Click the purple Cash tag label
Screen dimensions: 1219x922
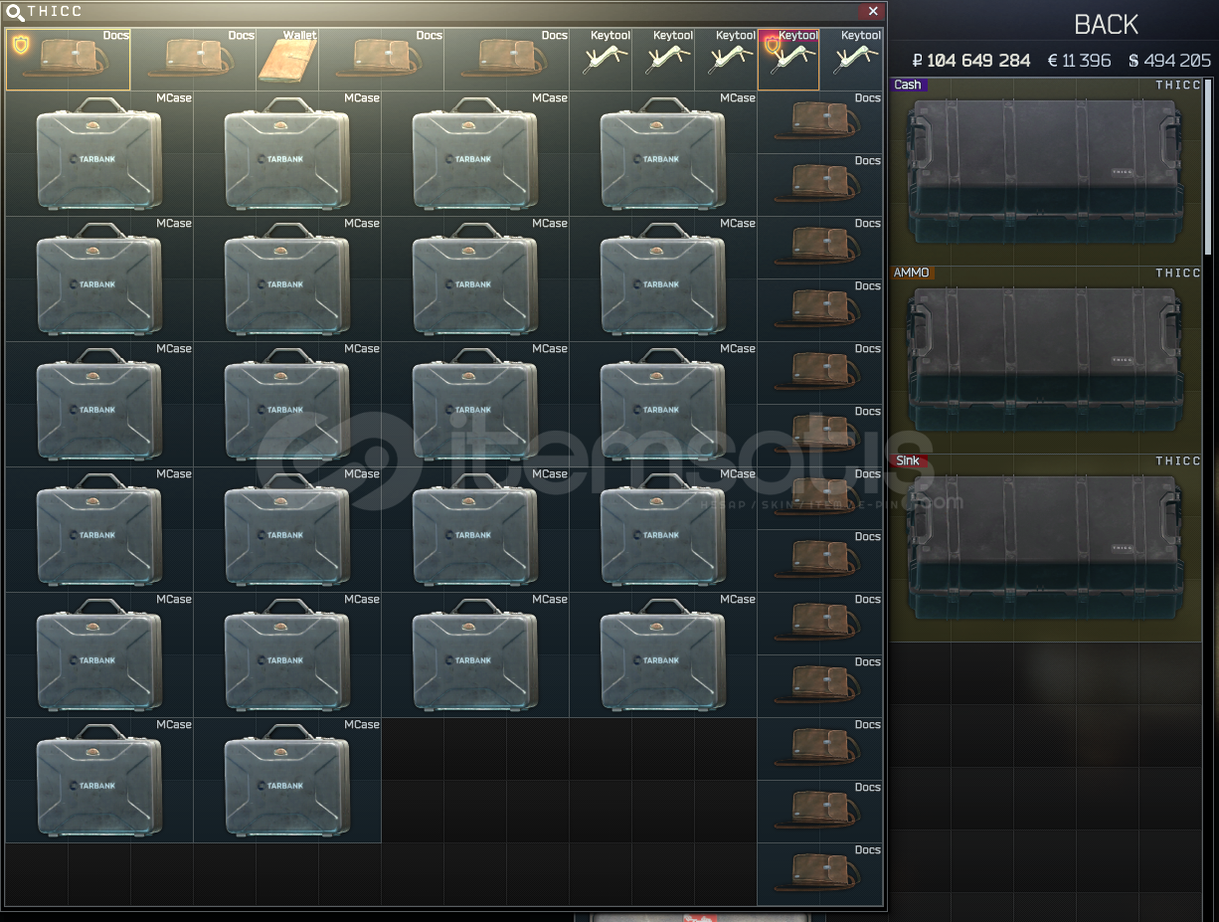pos(909,85)
